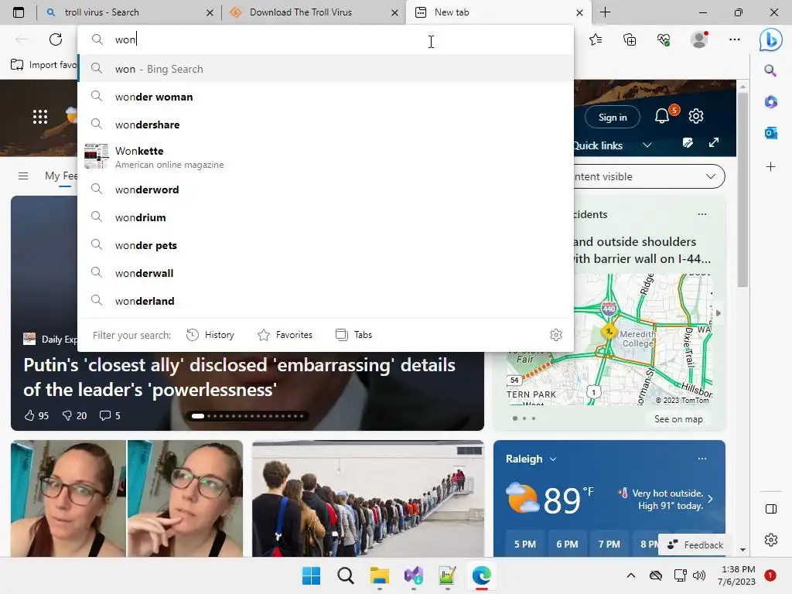Open the Collections icon in toolbar

[630, 39]
